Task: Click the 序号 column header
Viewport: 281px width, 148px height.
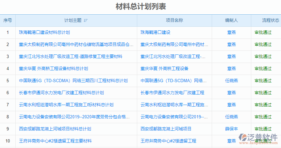Action: click(x=8, y=21)
